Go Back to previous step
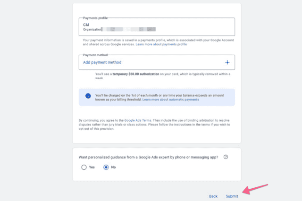Image resolution: width=302 pixels, height=201 pixels. click(x=213, y=196)
